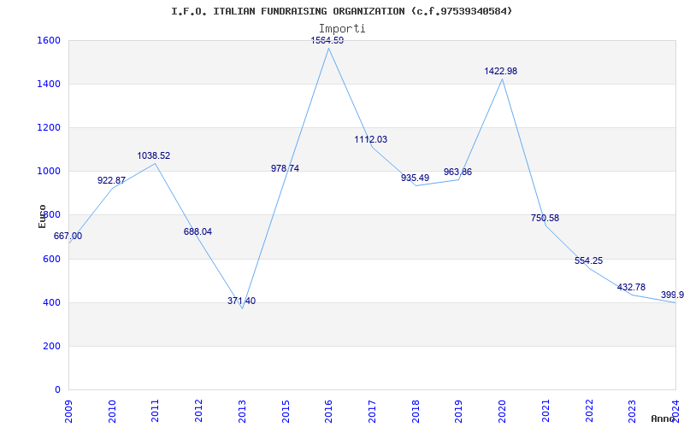The image size is (684, 427).
Task: Select the 688.04 data label
Action: [198, 231]
